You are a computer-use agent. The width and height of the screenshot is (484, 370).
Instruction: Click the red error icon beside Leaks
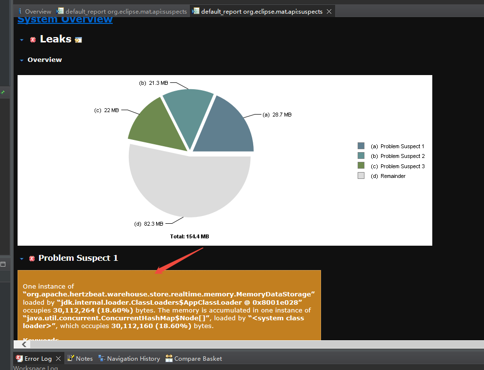[x=33, y=39]
